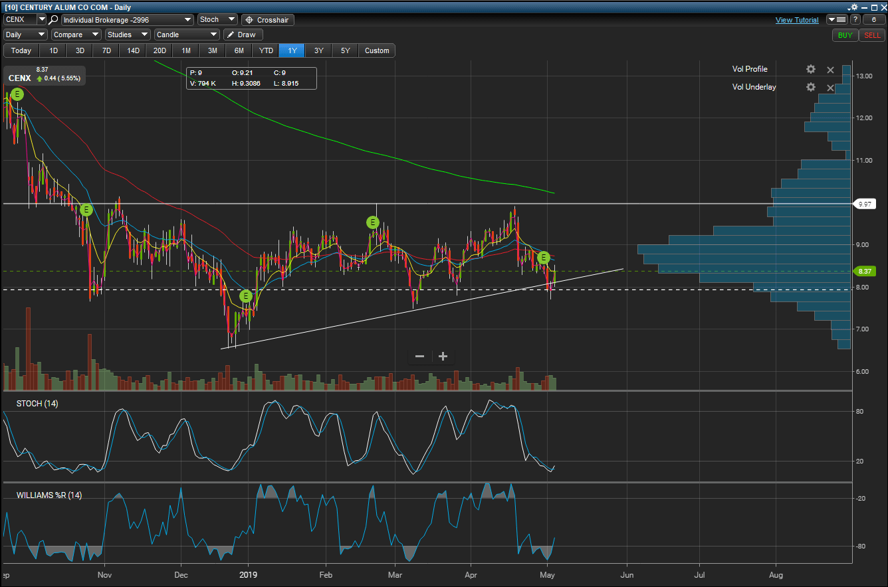Viewport: 888px width, 587px height.
Task: Select the 5Y time range
Action: [x=346, y=50]
